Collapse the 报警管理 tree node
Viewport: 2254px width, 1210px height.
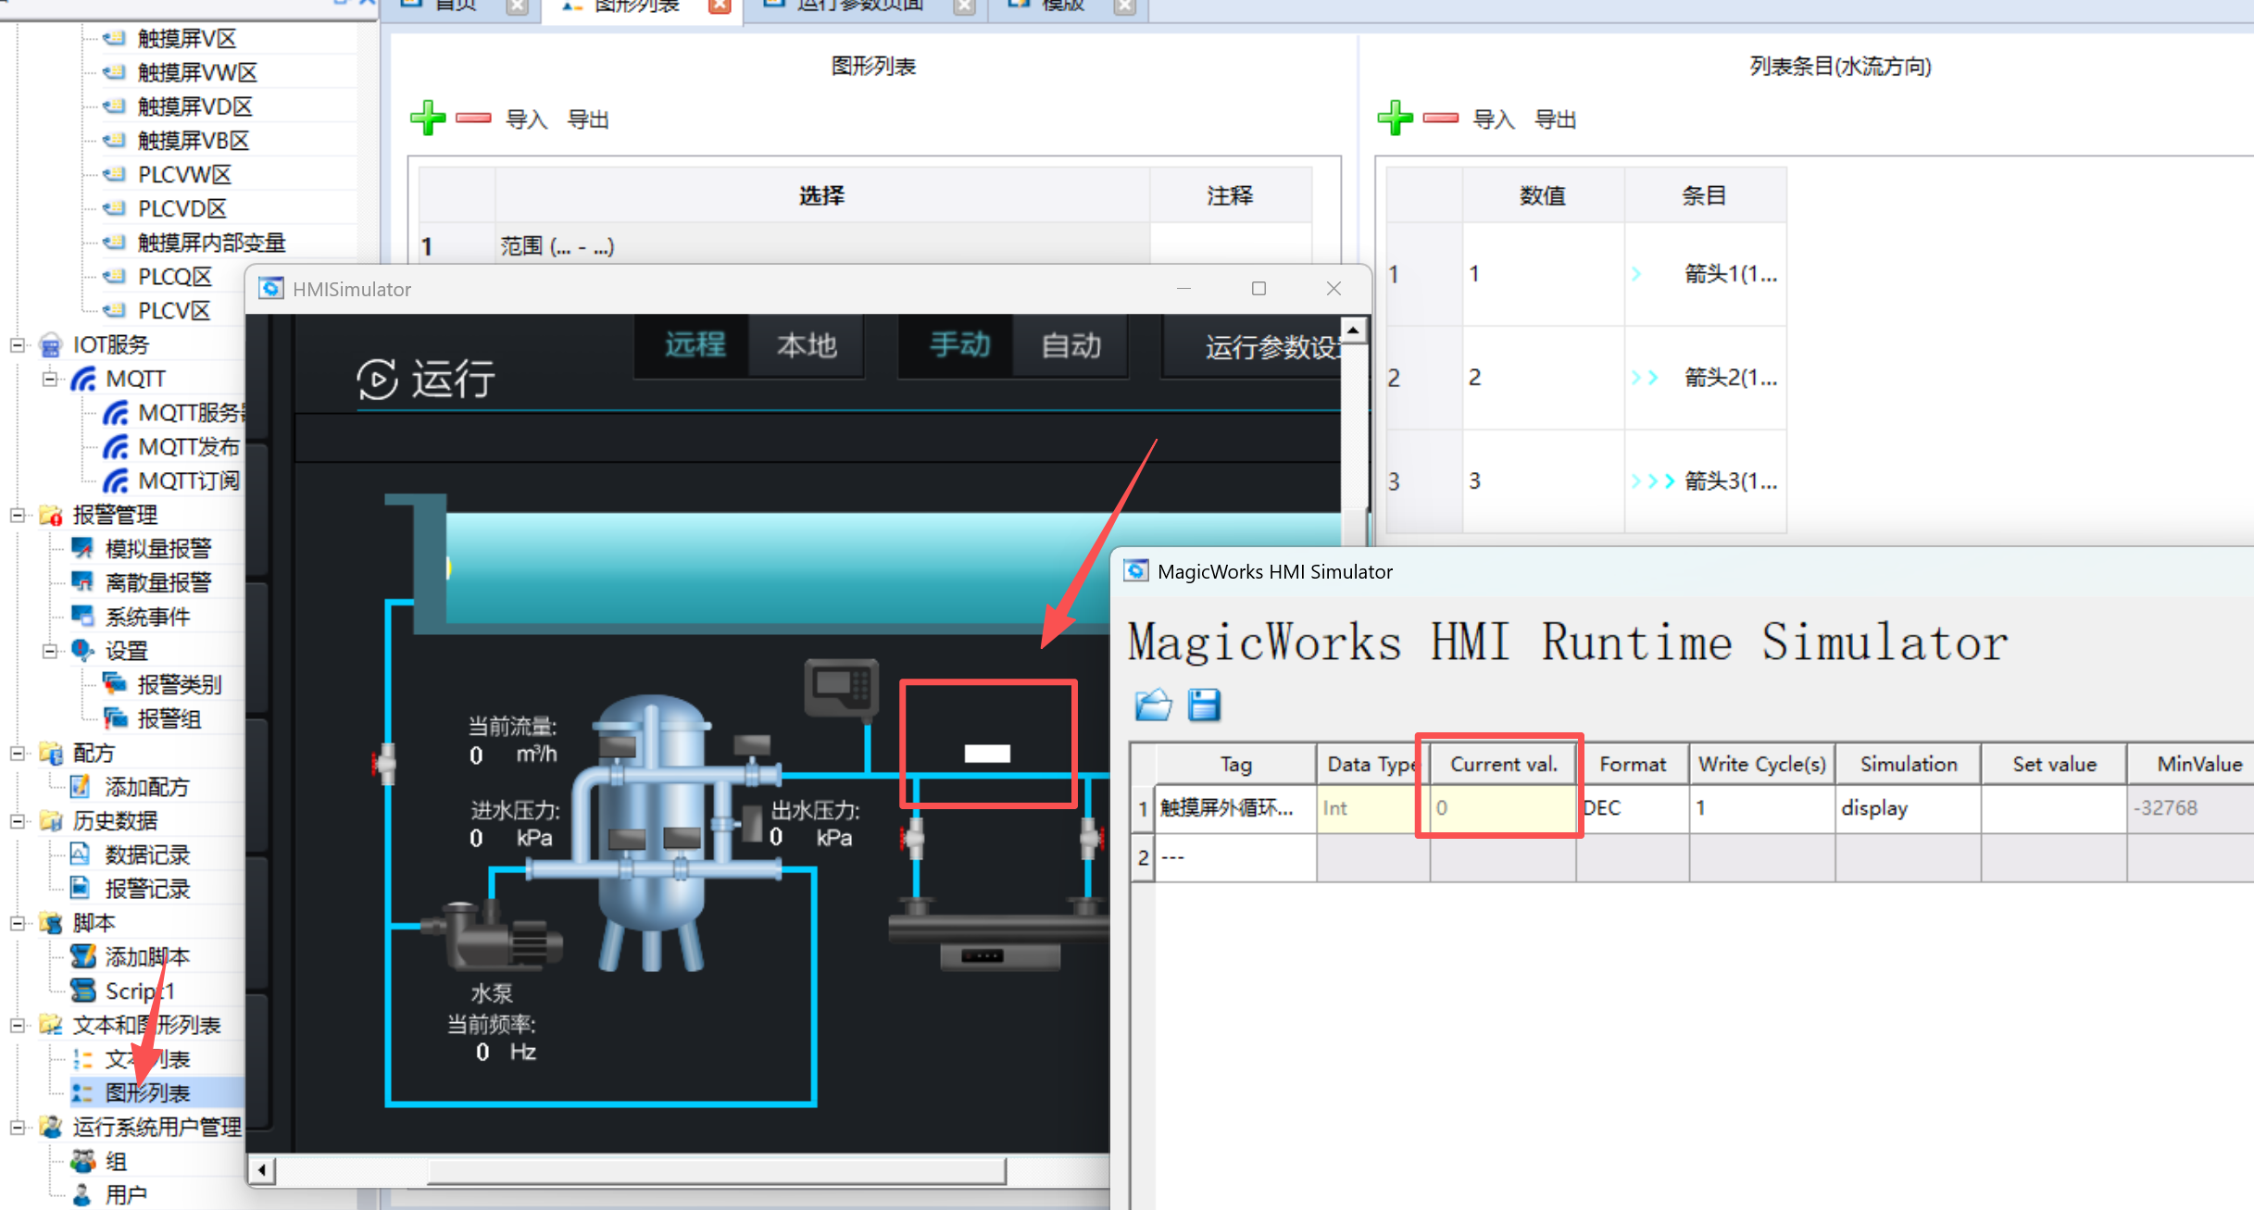coord(17,515)
